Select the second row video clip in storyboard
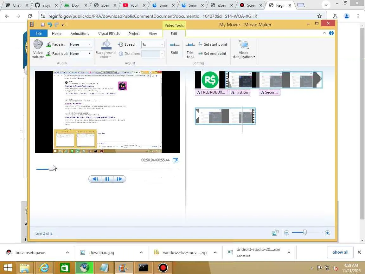This screenshot has height=274, width=365. [225, 116]
